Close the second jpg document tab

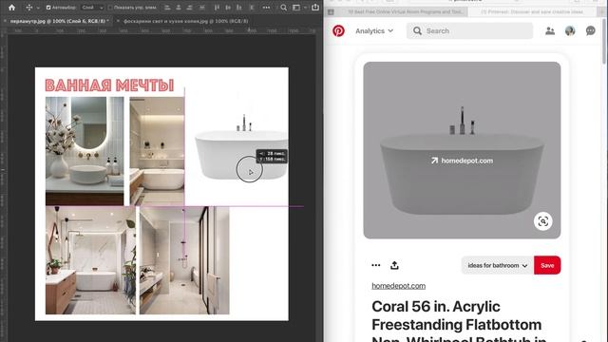118,21
